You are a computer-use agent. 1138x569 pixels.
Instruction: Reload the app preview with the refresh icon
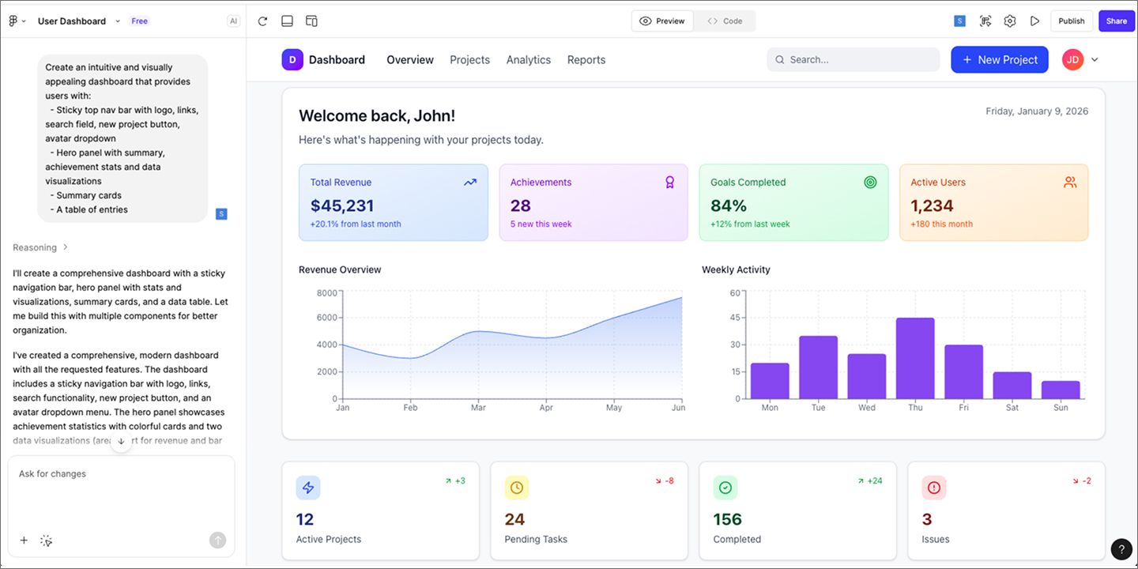[262, 21]
